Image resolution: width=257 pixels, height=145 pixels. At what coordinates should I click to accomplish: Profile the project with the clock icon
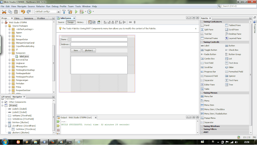tap(89, 12)
